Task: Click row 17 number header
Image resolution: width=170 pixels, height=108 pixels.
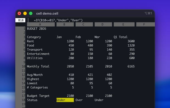Action: tap(20, 96)
